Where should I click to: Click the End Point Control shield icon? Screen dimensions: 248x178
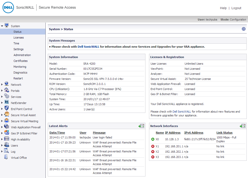(x=7, y=108)
